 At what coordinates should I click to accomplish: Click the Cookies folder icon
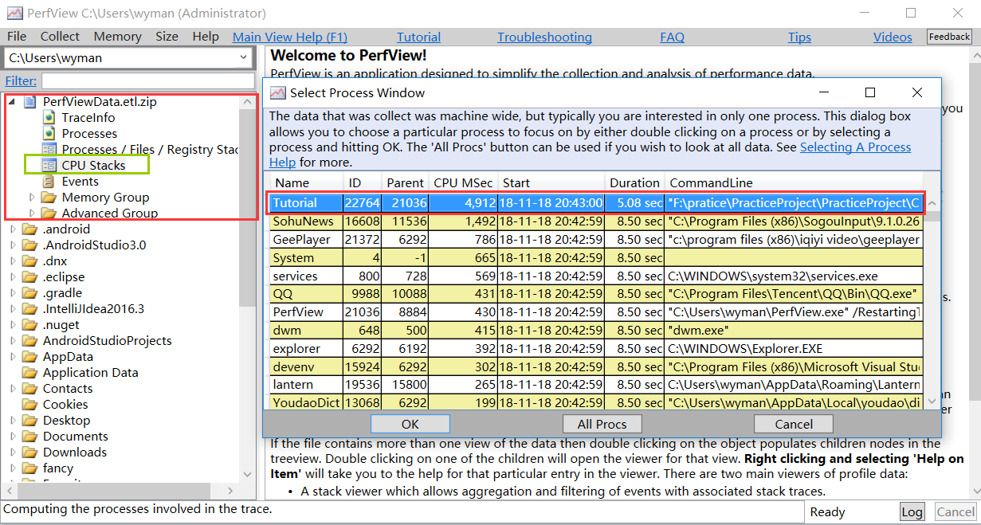pyautogui.click(x=30, y=405)
